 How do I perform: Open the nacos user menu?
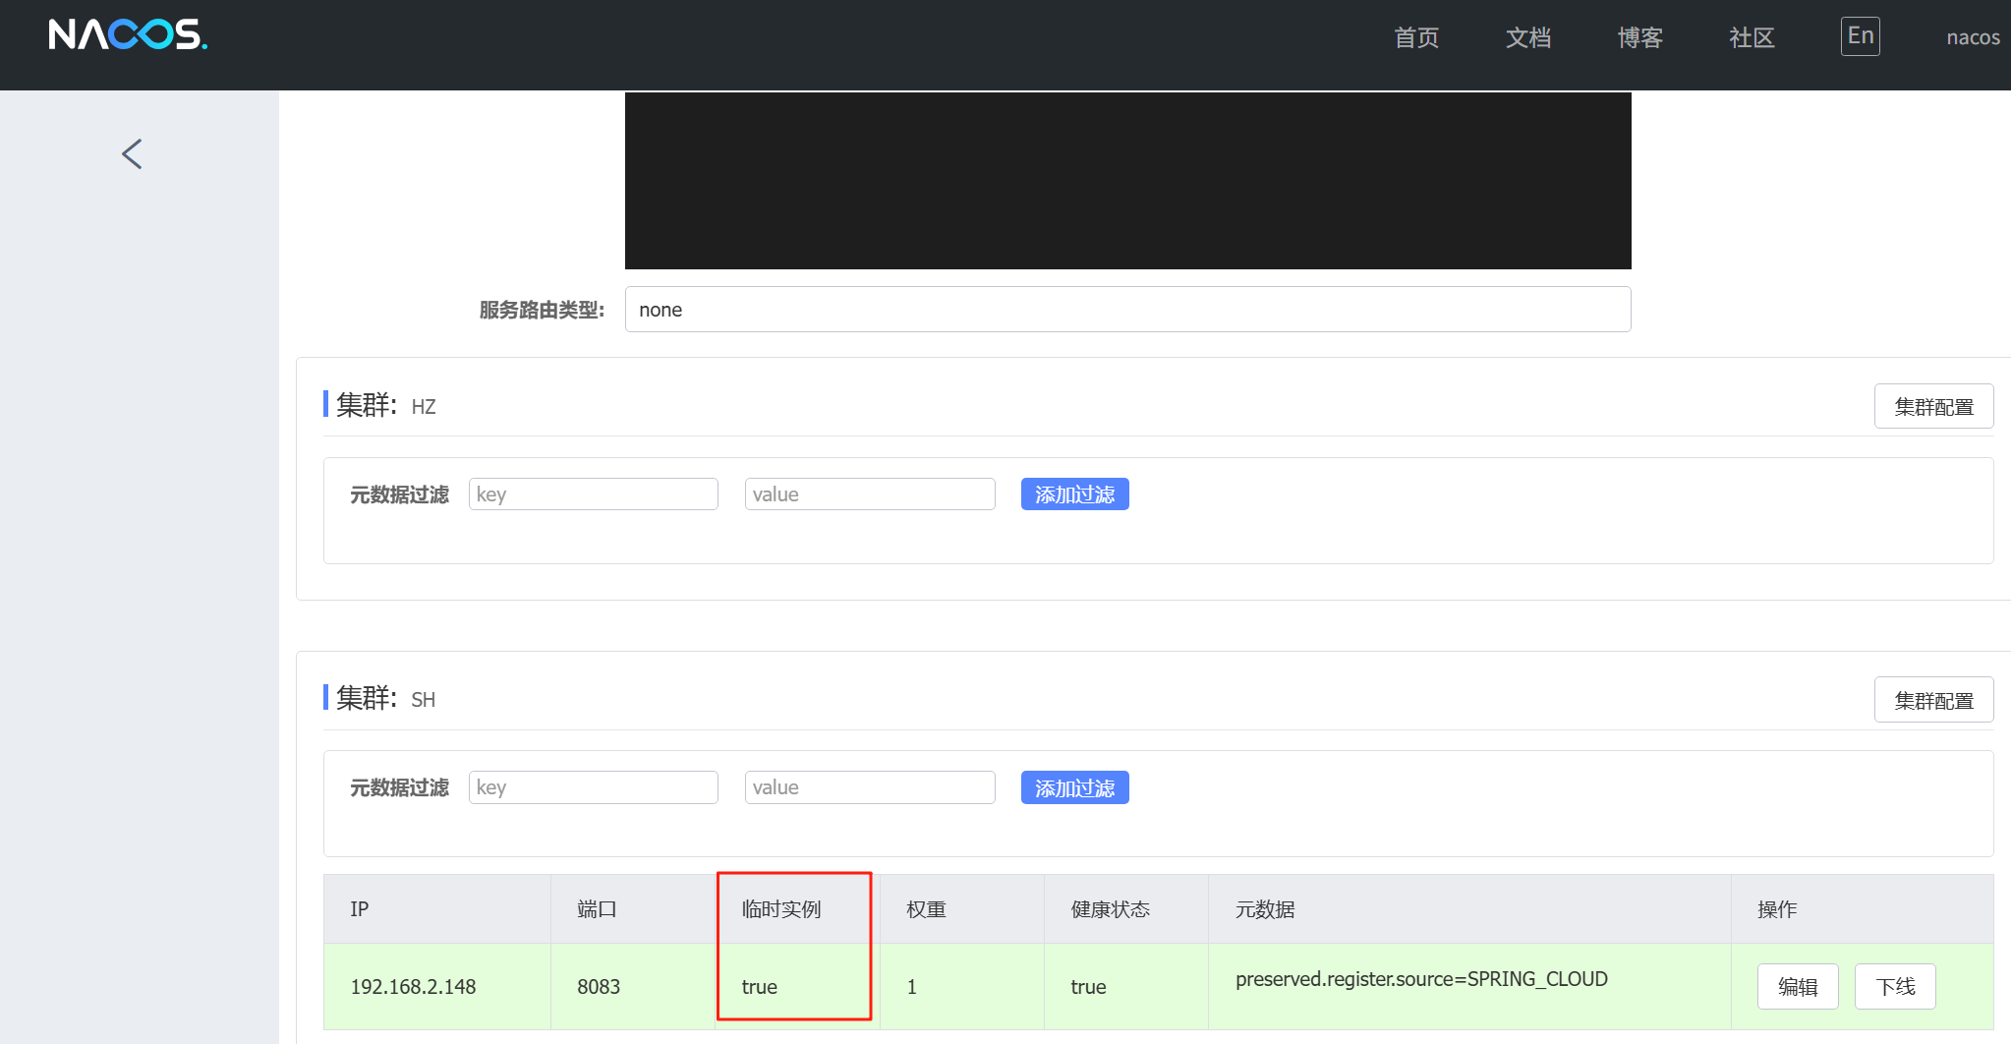tap(1973, 37)
